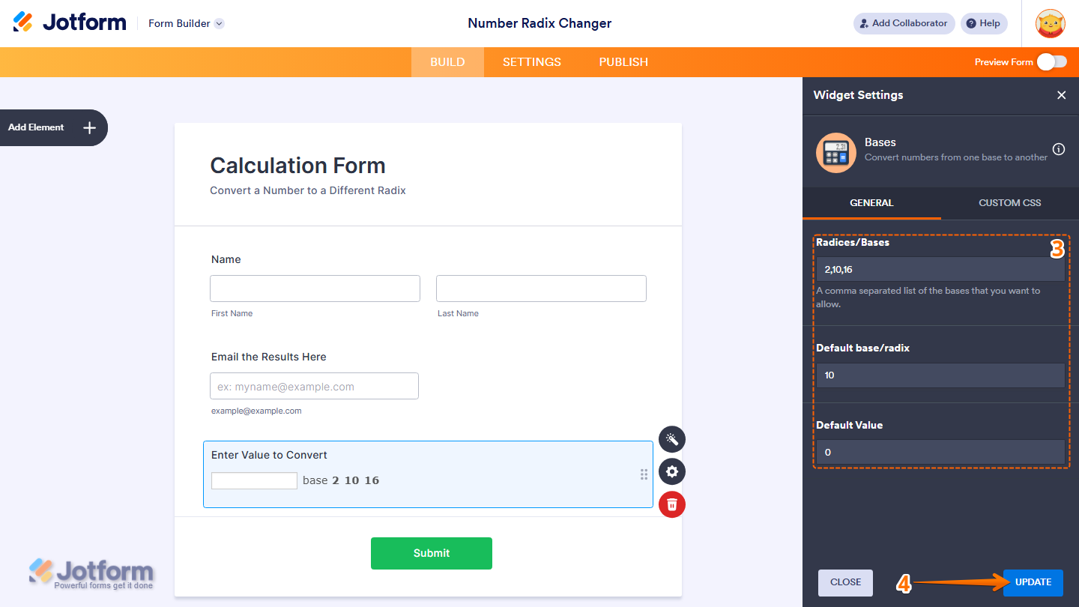This screenshot has height=607, width=1079.
Task: Grab the widget drag handle dots
Action: pos(644,474)
